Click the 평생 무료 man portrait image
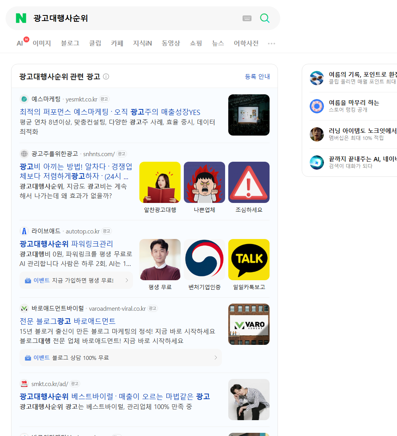This screenshot has height=436, width=397. (x=160, y=260)
